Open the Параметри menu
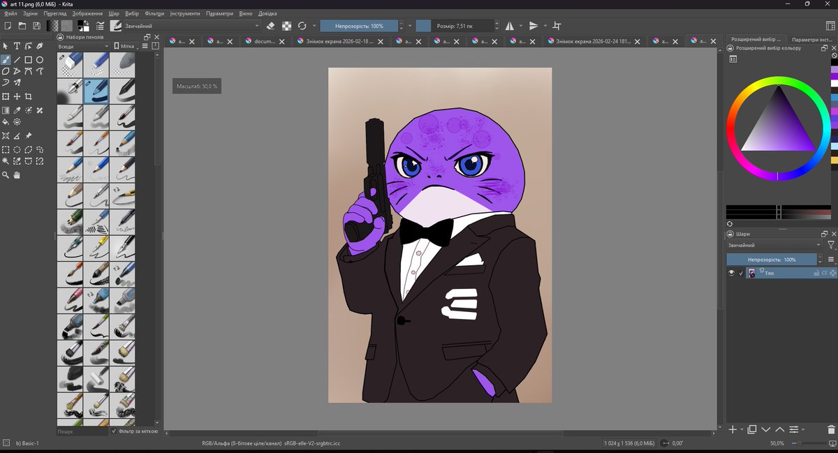The height and width of the screenshot is (453, 838). [221, 13]
